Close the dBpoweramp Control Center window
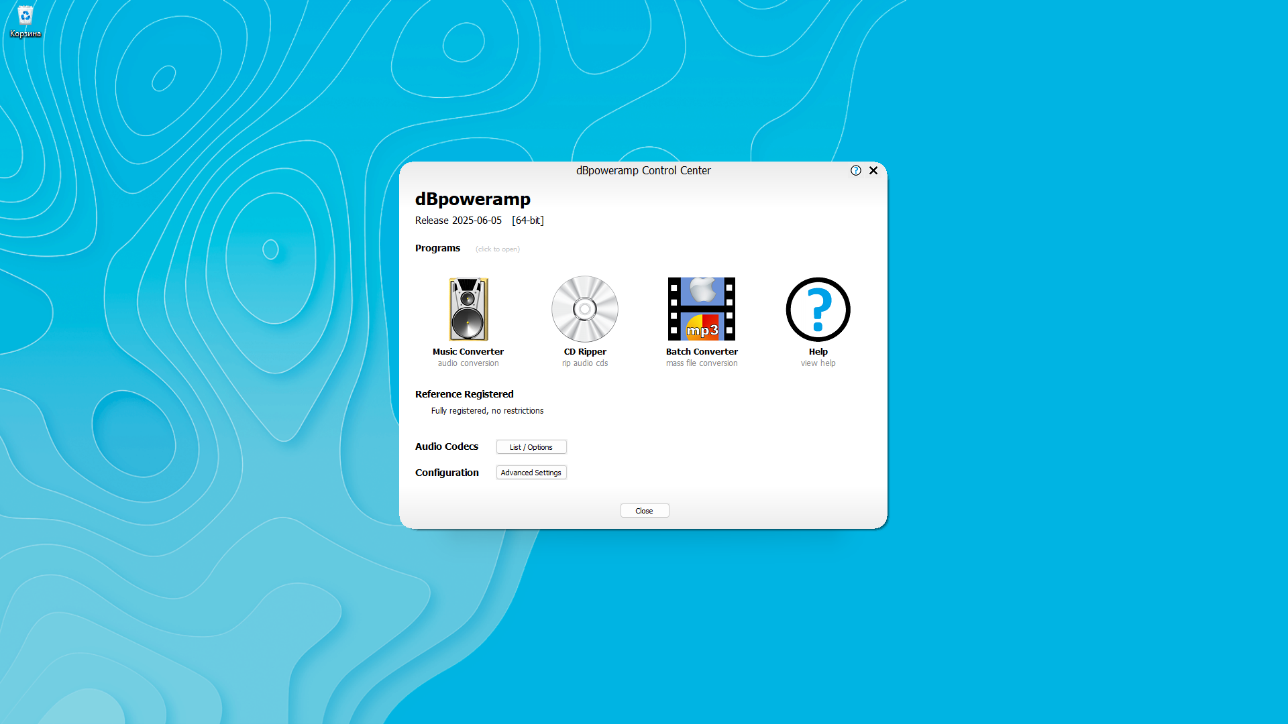 (873, 170)
